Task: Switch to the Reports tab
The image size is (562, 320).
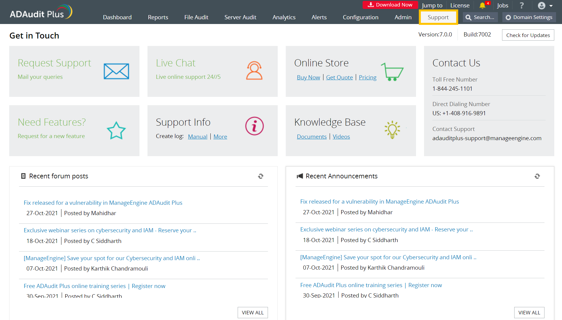Action: tap(158, 17)
